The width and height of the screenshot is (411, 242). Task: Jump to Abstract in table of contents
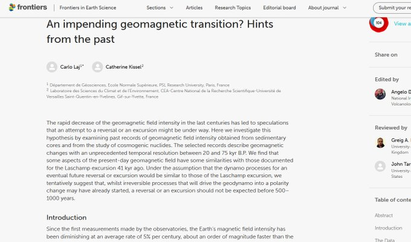pos(383,215)
